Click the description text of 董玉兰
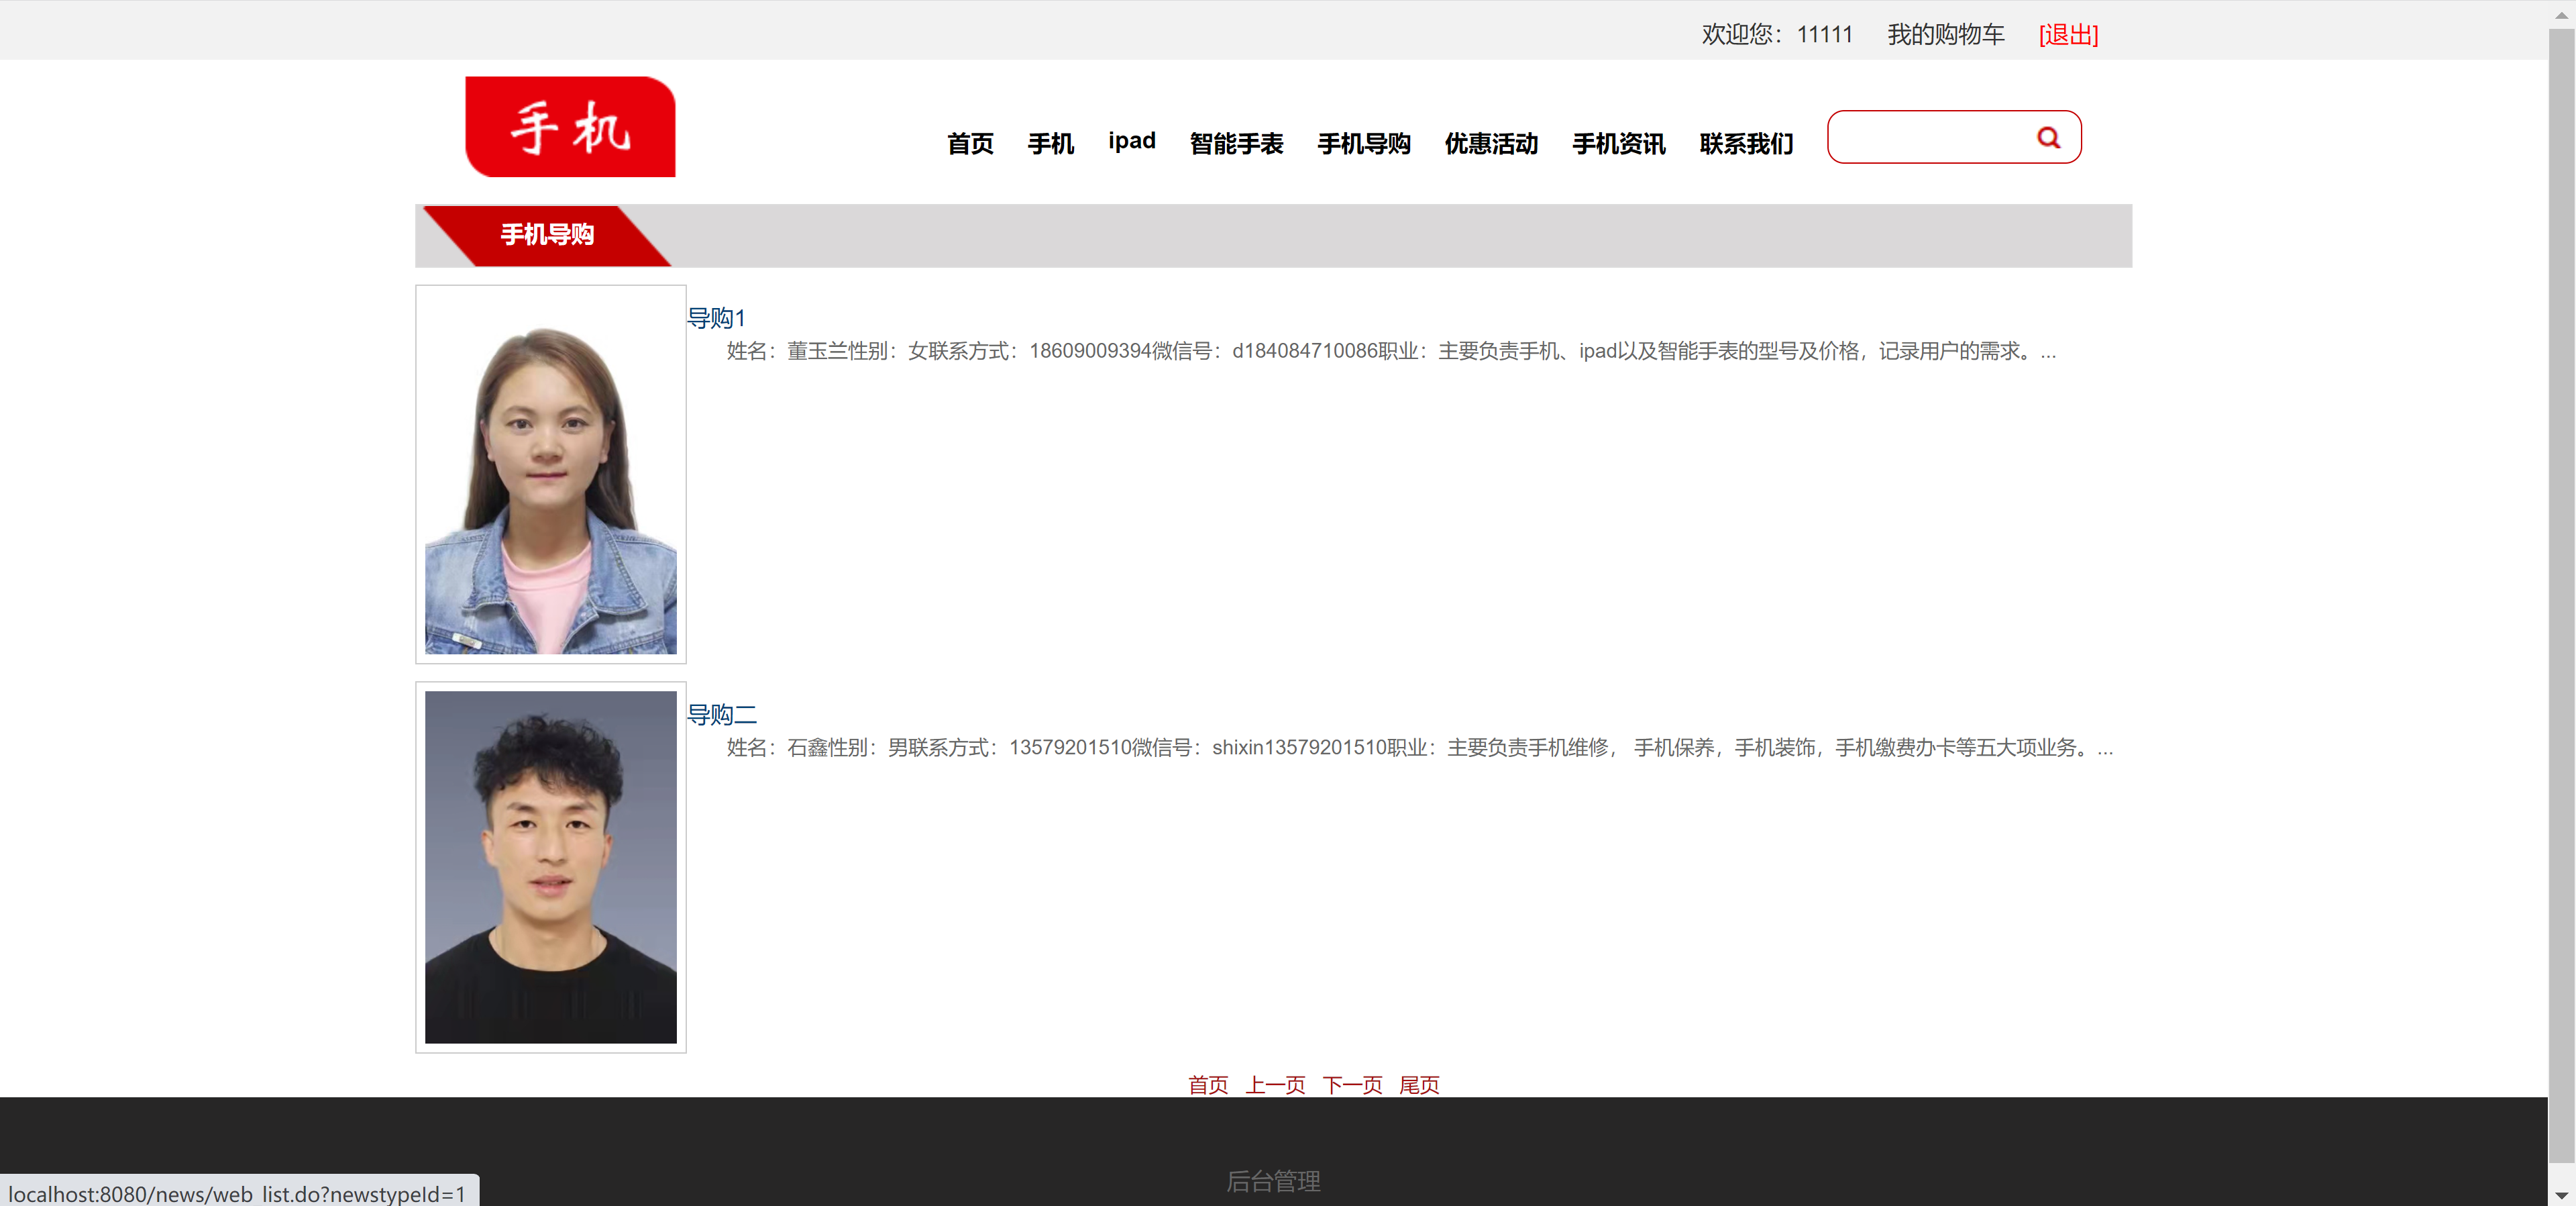2576x1206 pixels. [1391, 351]
